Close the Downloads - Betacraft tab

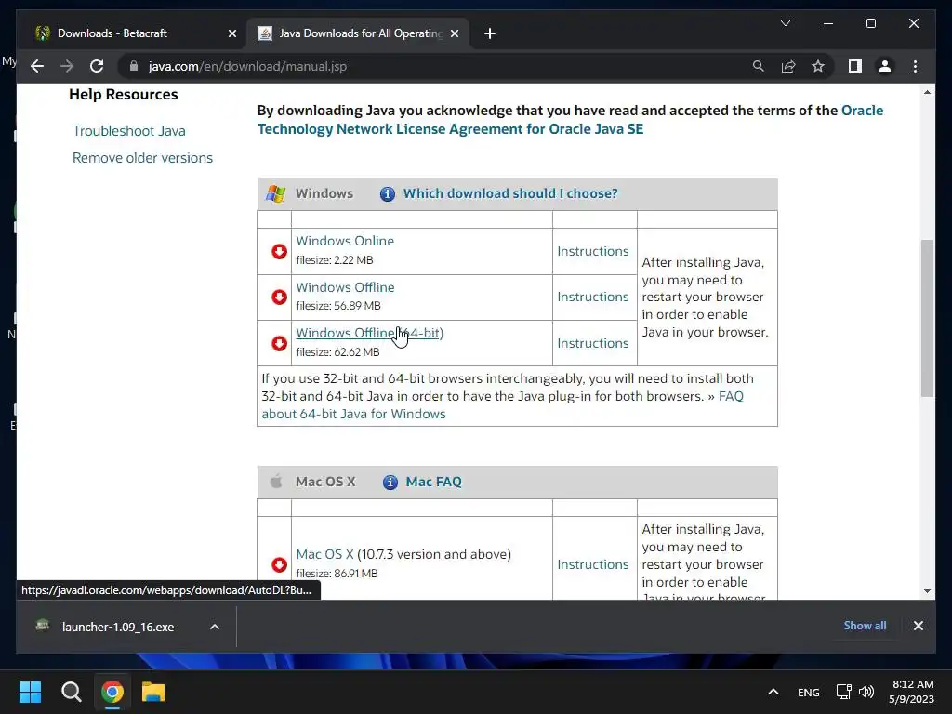coord(231,33)
